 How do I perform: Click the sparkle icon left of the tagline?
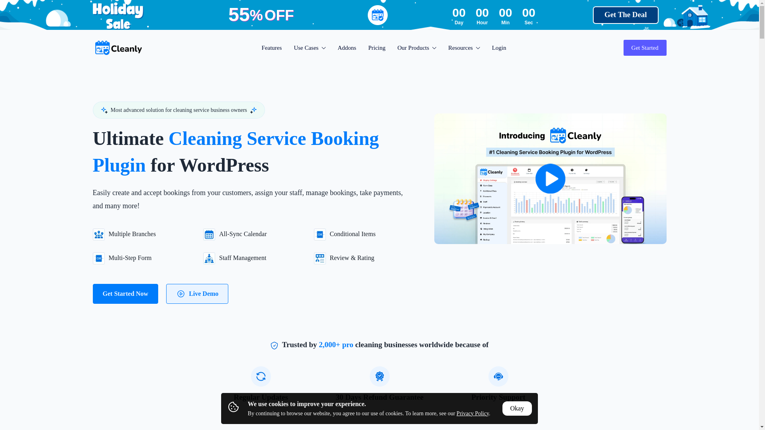(x=104, y=110)
